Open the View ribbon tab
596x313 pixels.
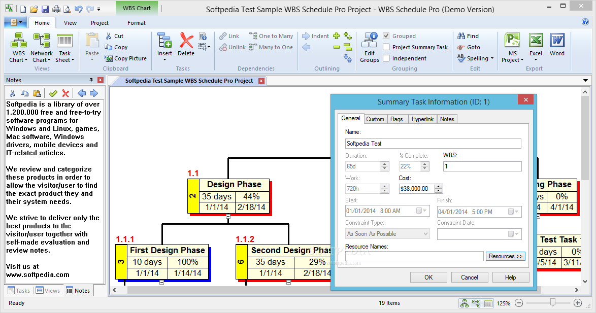(x=70, y=23)
